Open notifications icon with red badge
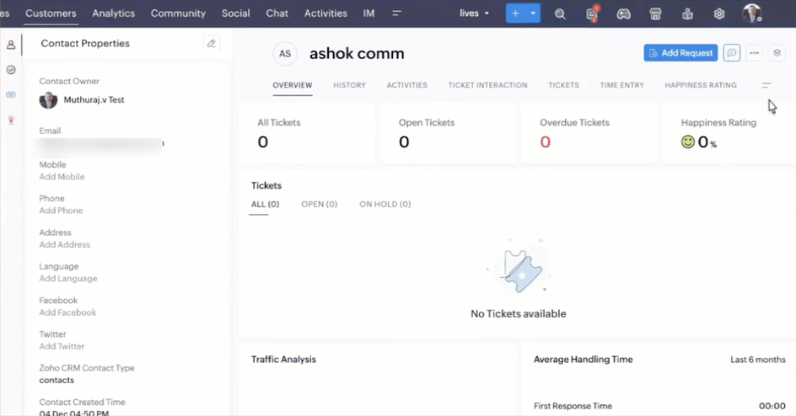The width and height of the screenshot is (796, 416). click(592, 13)
